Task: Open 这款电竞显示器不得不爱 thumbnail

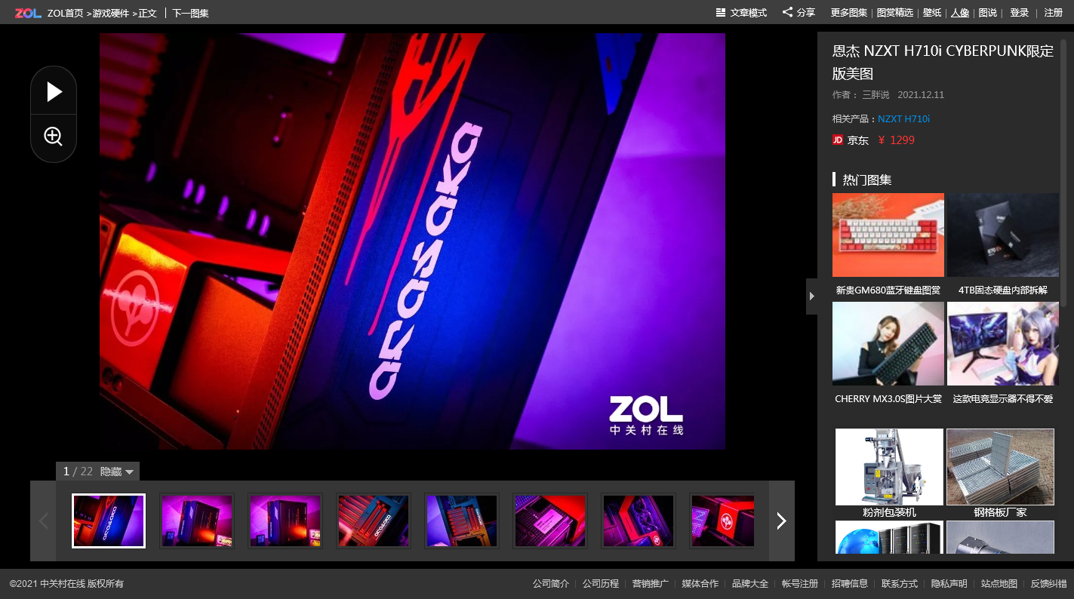Action: point(1003,344)
